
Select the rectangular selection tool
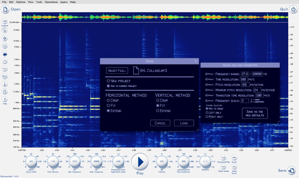(4, 46)
